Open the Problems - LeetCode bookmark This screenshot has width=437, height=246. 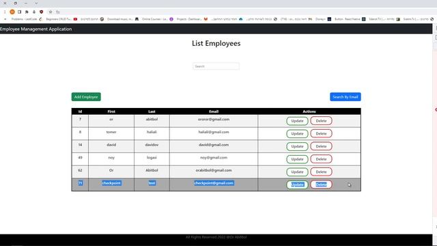click(27, 19)
